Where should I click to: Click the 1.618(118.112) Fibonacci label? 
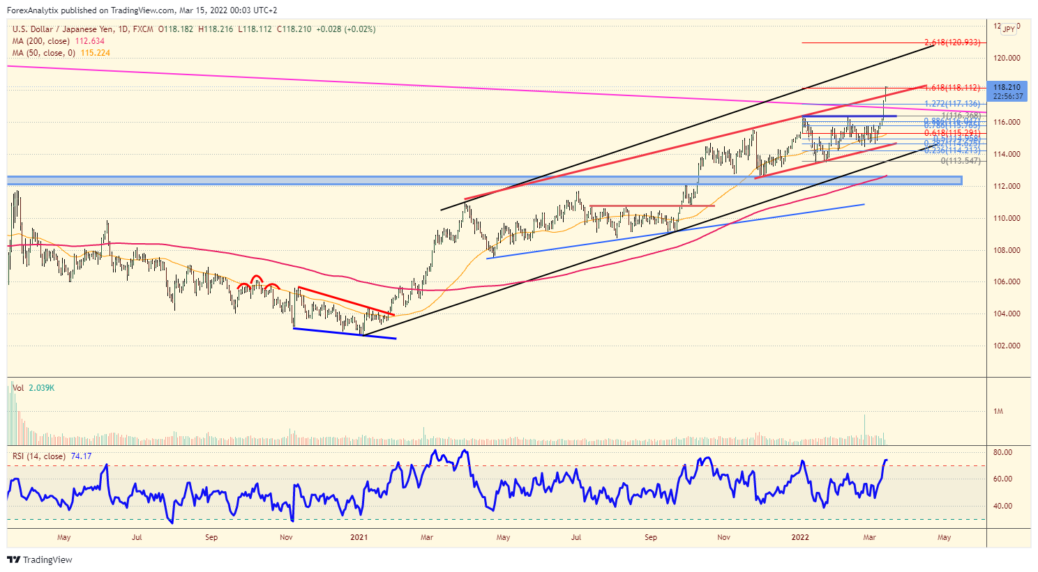[x=952, y=88]
